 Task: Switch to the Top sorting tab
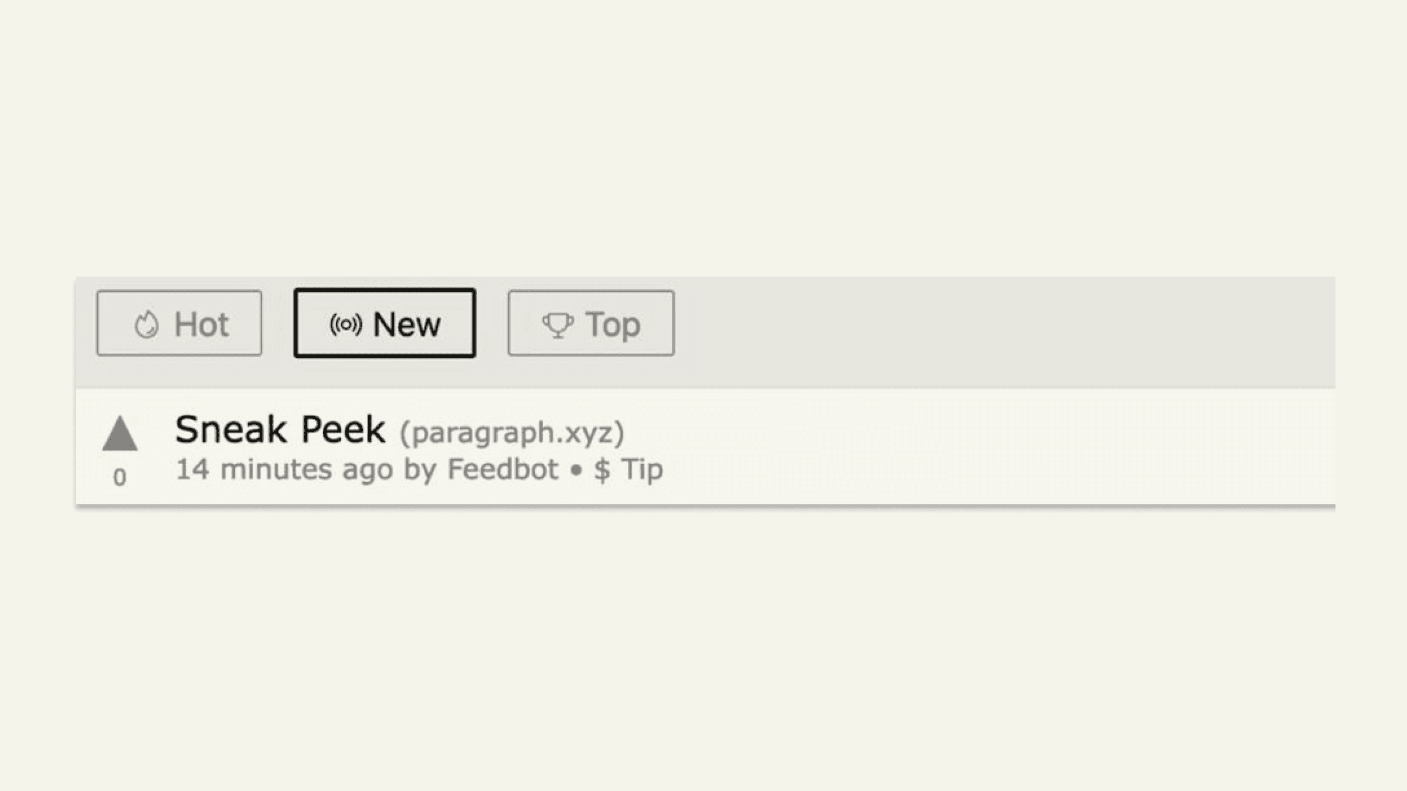pyautogui.click(x=591, y=323)
